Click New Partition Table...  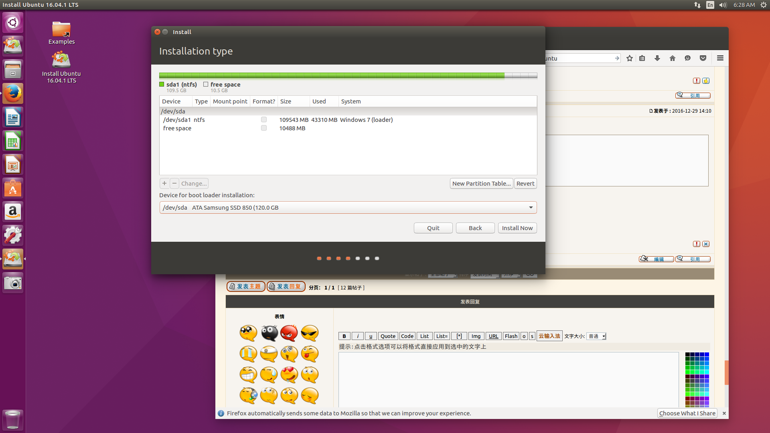pyautogui.click(x=481, y=183)
